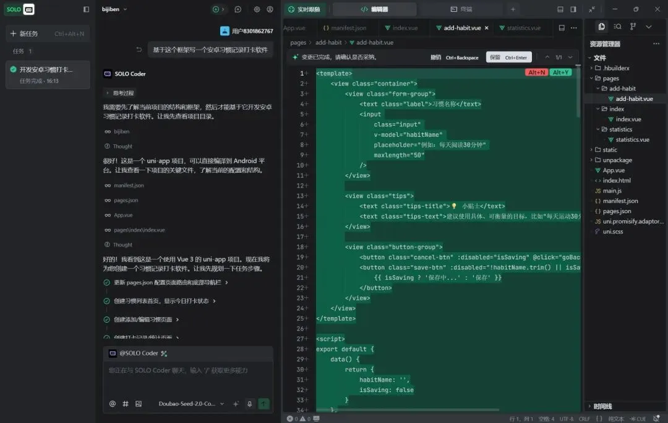Open the manifest.json editor tab
The image size is (668, 423).
pyautogui.click(x=345, y=28)
